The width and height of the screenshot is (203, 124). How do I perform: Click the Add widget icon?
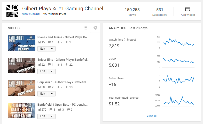188,10
